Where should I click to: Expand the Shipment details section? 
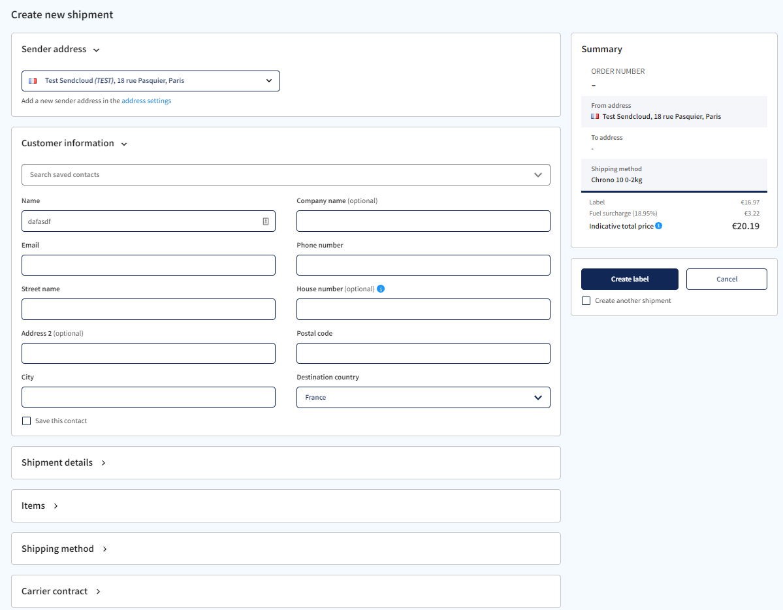tap(103, 462)
